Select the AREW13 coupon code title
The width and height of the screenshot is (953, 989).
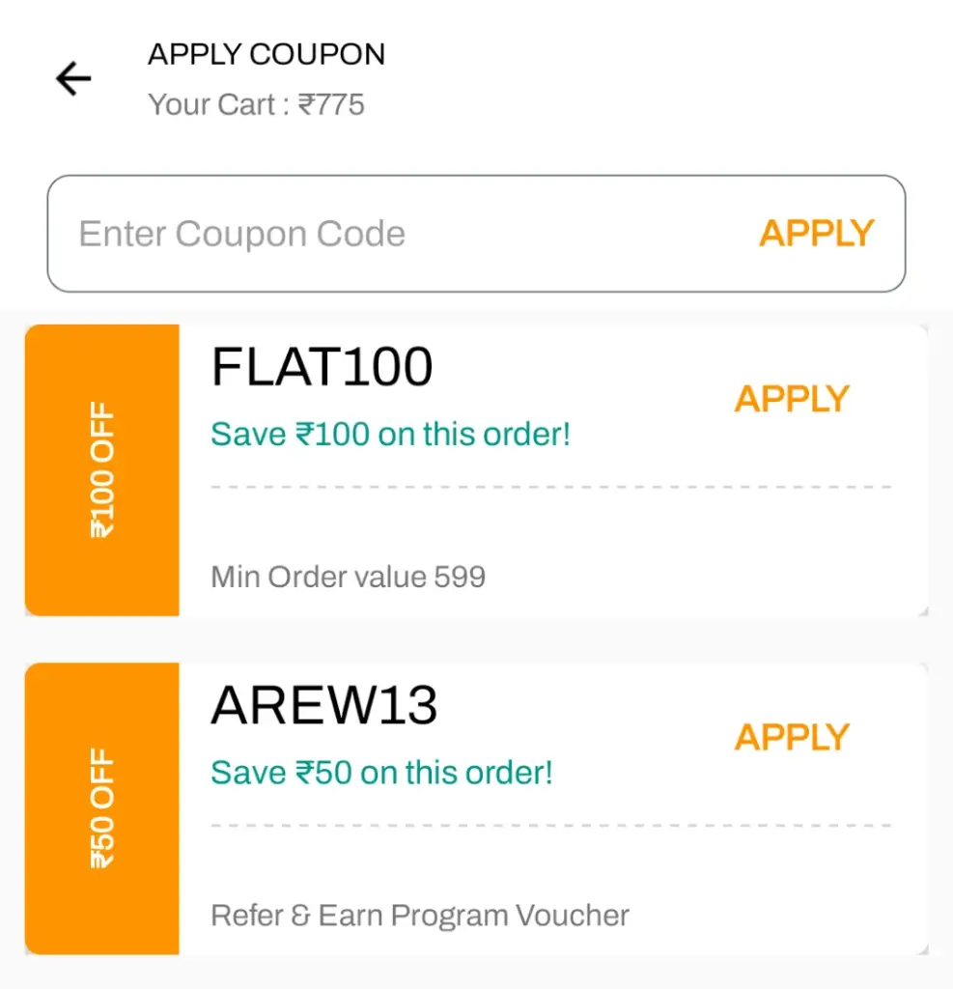coord(324,705)
